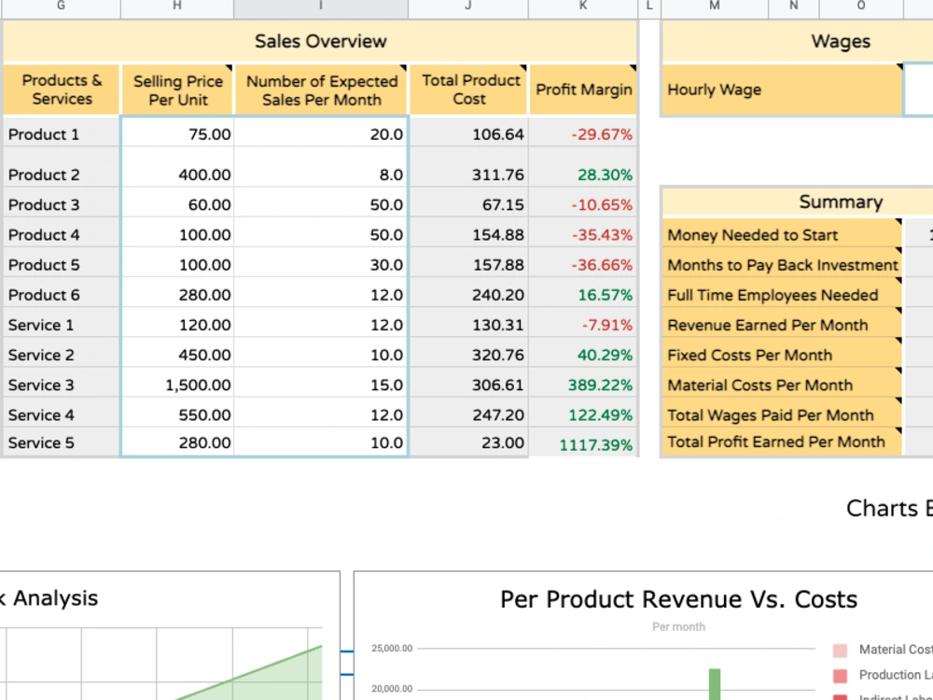Select the Money Needed to Start cell
Image resolution: width=933 pixels, height=700 pixels.
click(x=782, y=233)
